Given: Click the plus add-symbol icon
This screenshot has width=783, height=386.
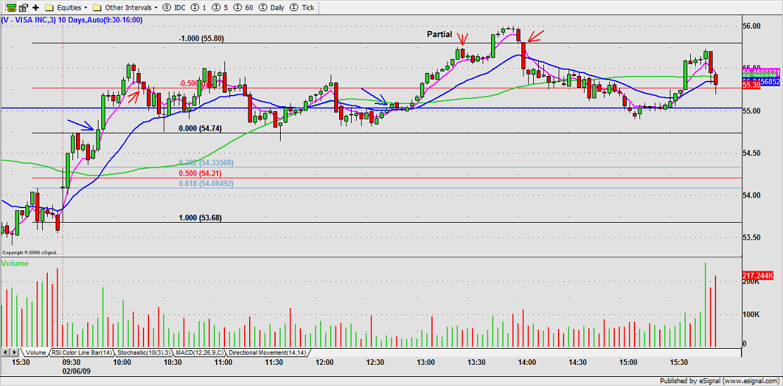Looking at the screenshot, I should click(x=36, y=8).
